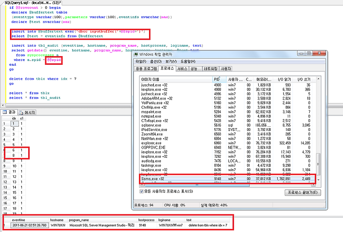Select the NotiMan.exe *32 process
The width and height of the screenshot is (343, 232).
point(228,139)
